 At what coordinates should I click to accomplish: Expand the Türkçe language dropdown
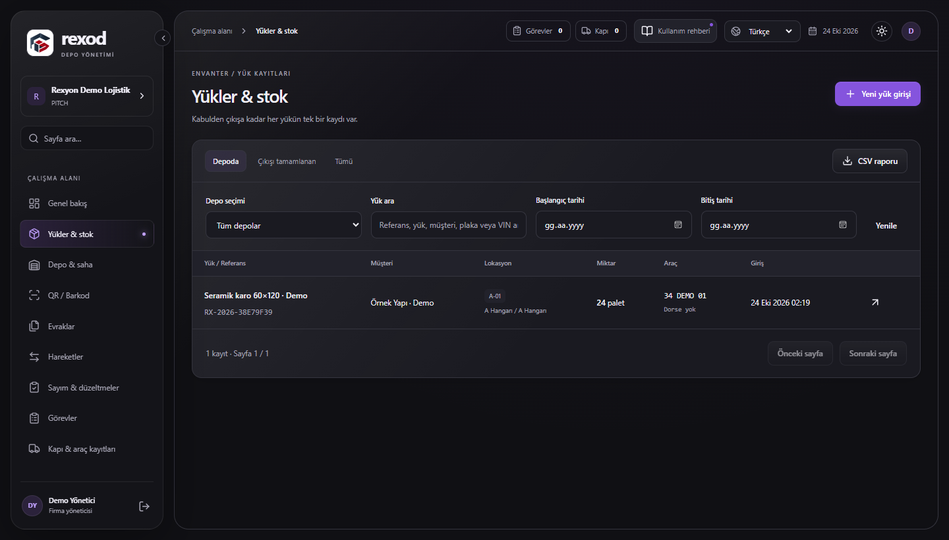pyautogui.click(x=762, y=31)
